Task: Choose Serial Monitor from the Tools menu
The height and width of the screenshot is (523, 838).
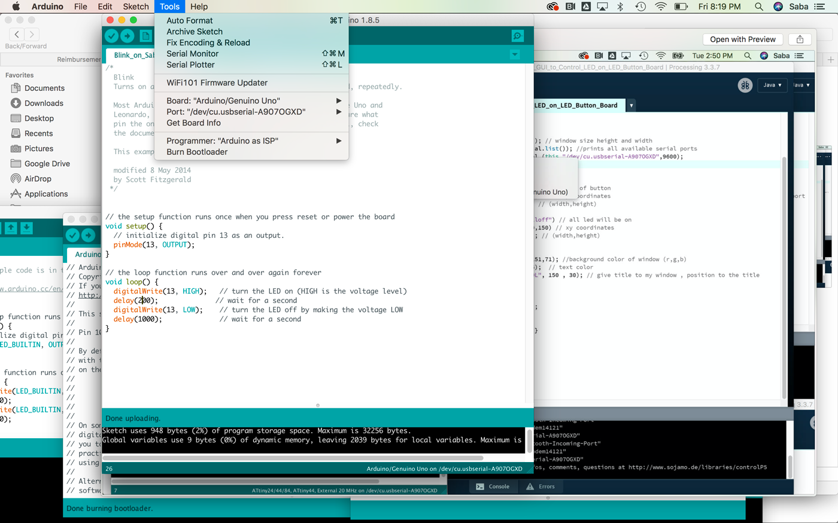Action: coord(251,54)
